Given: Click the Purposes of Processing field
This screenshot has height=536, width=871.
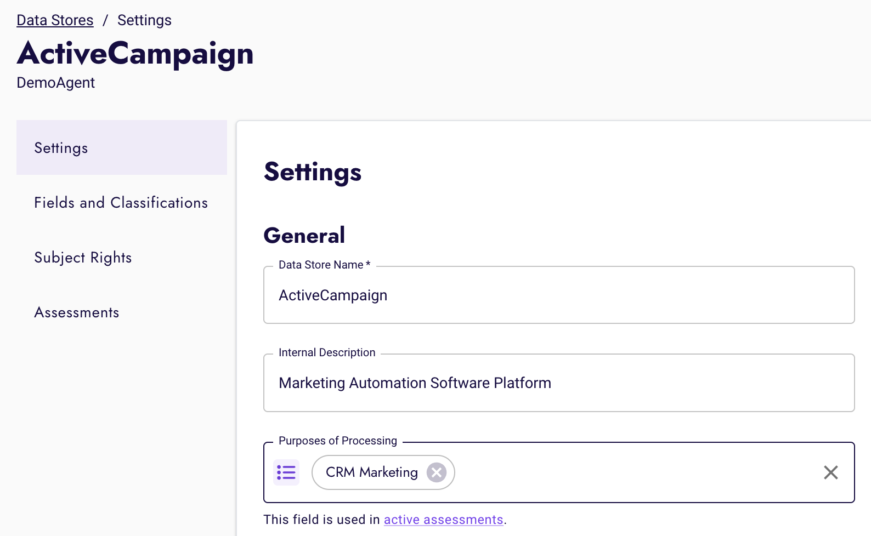Looking at the screenshot, I should click(x=559, y=472).
